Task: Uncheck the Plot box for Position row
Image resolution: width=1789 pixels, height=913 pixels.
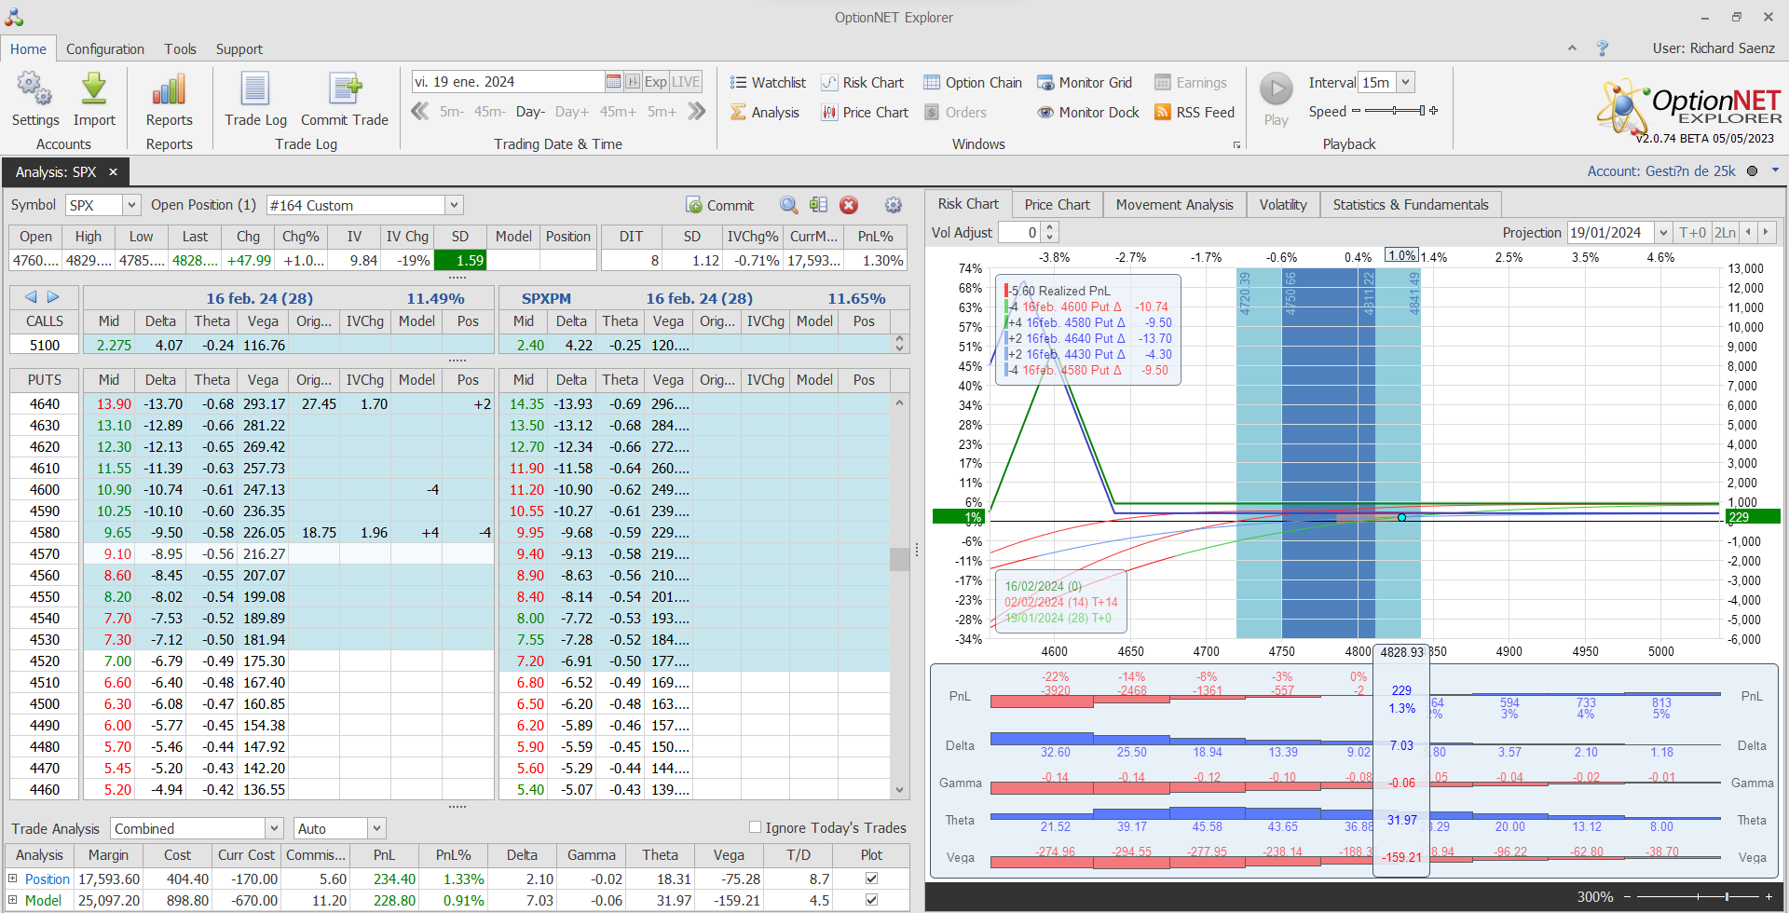Action: (871, 879)
